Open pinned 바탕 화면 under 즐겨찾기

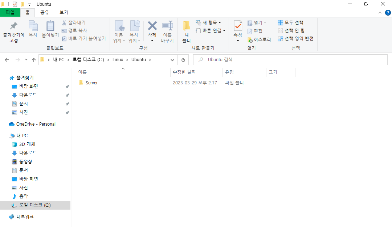(29, 87)
